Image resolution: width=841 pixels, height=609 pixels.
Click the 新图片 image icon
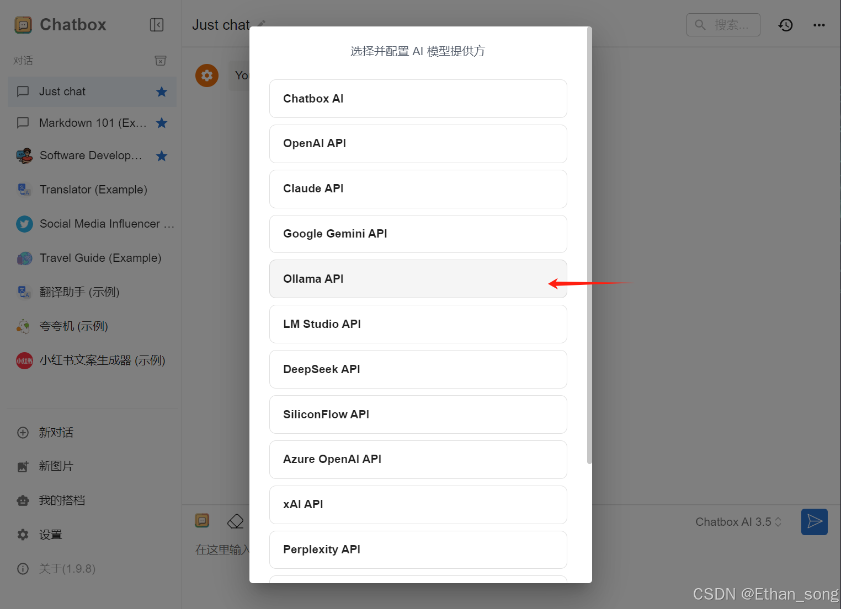[23, 466]
